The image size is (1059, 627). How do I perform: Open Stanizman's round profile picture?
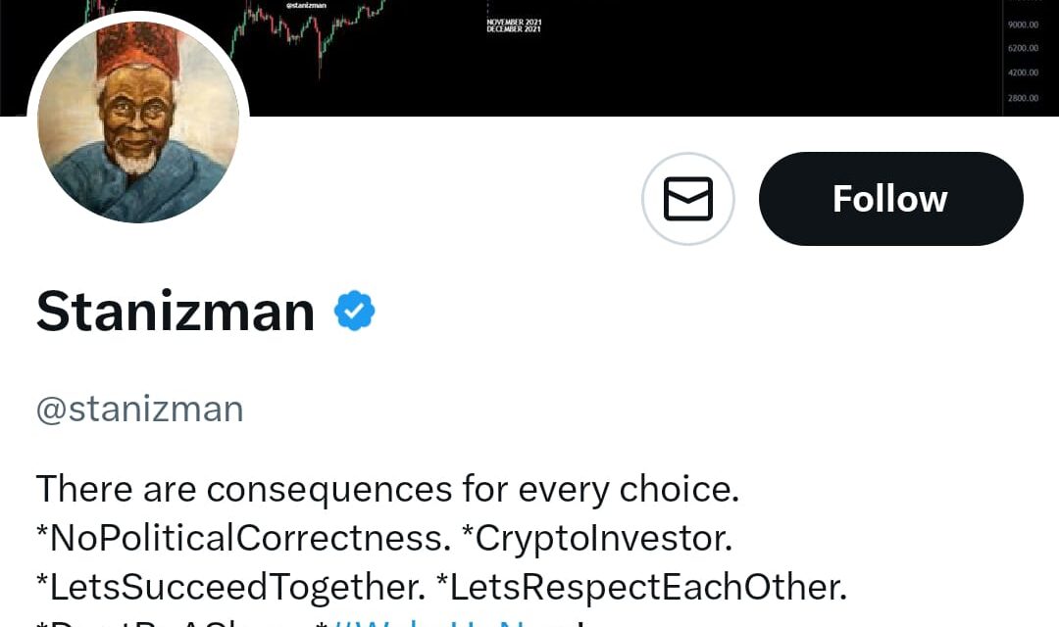(138, 122)
